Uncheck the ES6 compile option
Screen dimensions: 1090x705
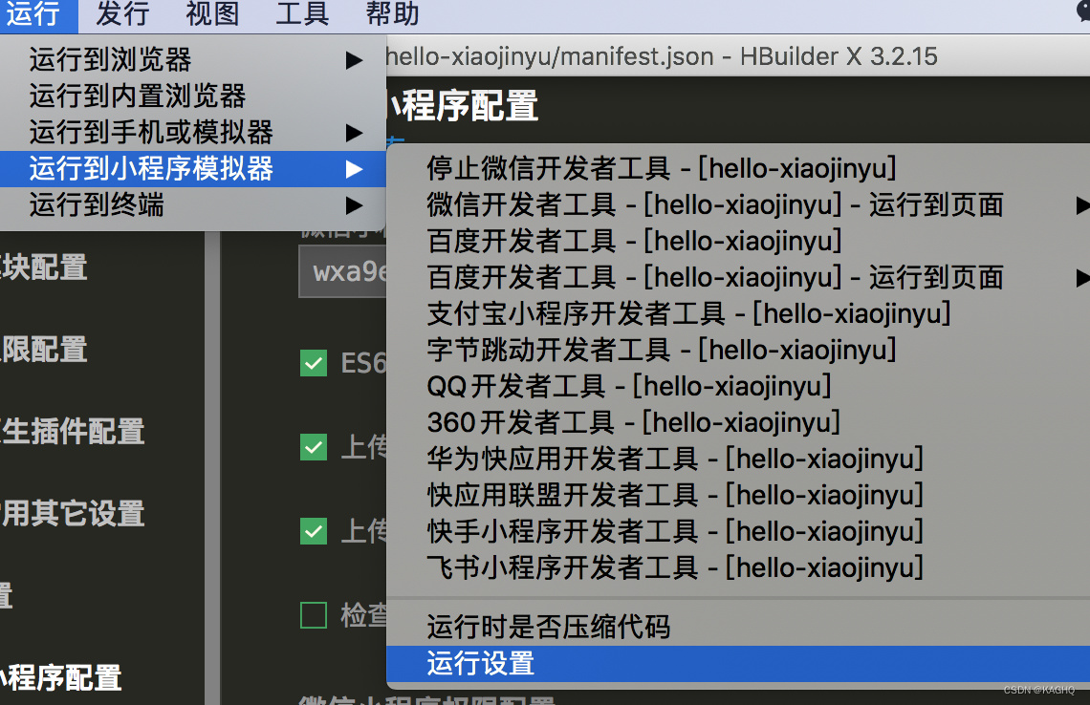point(313,363)
